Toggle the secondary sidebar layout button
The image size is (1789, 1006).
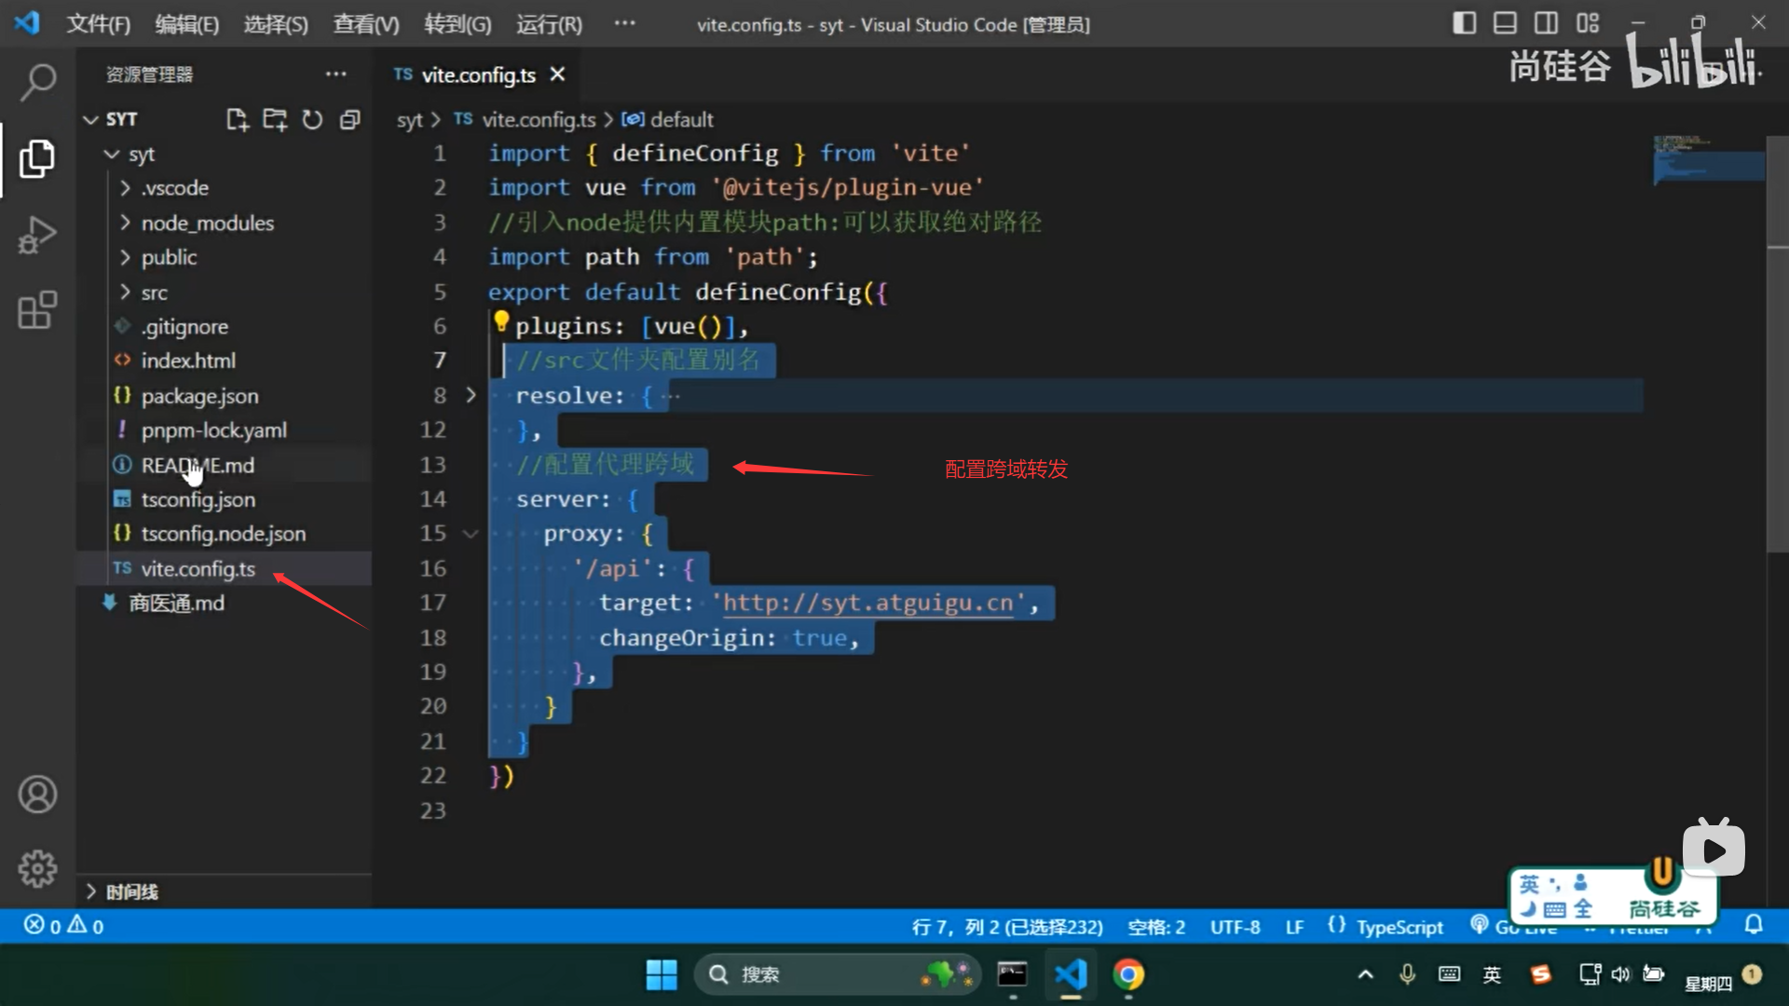(x=1546, y=23)
